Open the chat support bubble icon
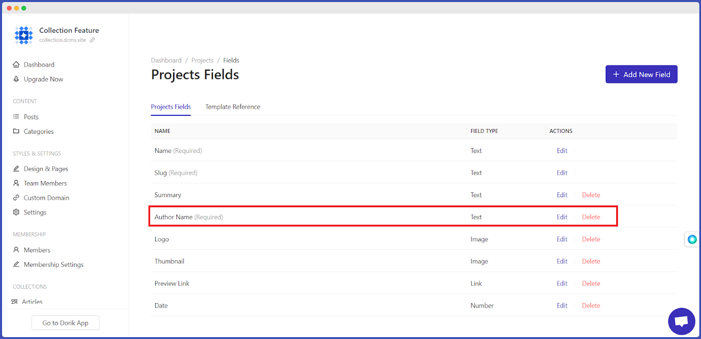Viewport: 701px width, 339px height. click(x=681, y=321)
